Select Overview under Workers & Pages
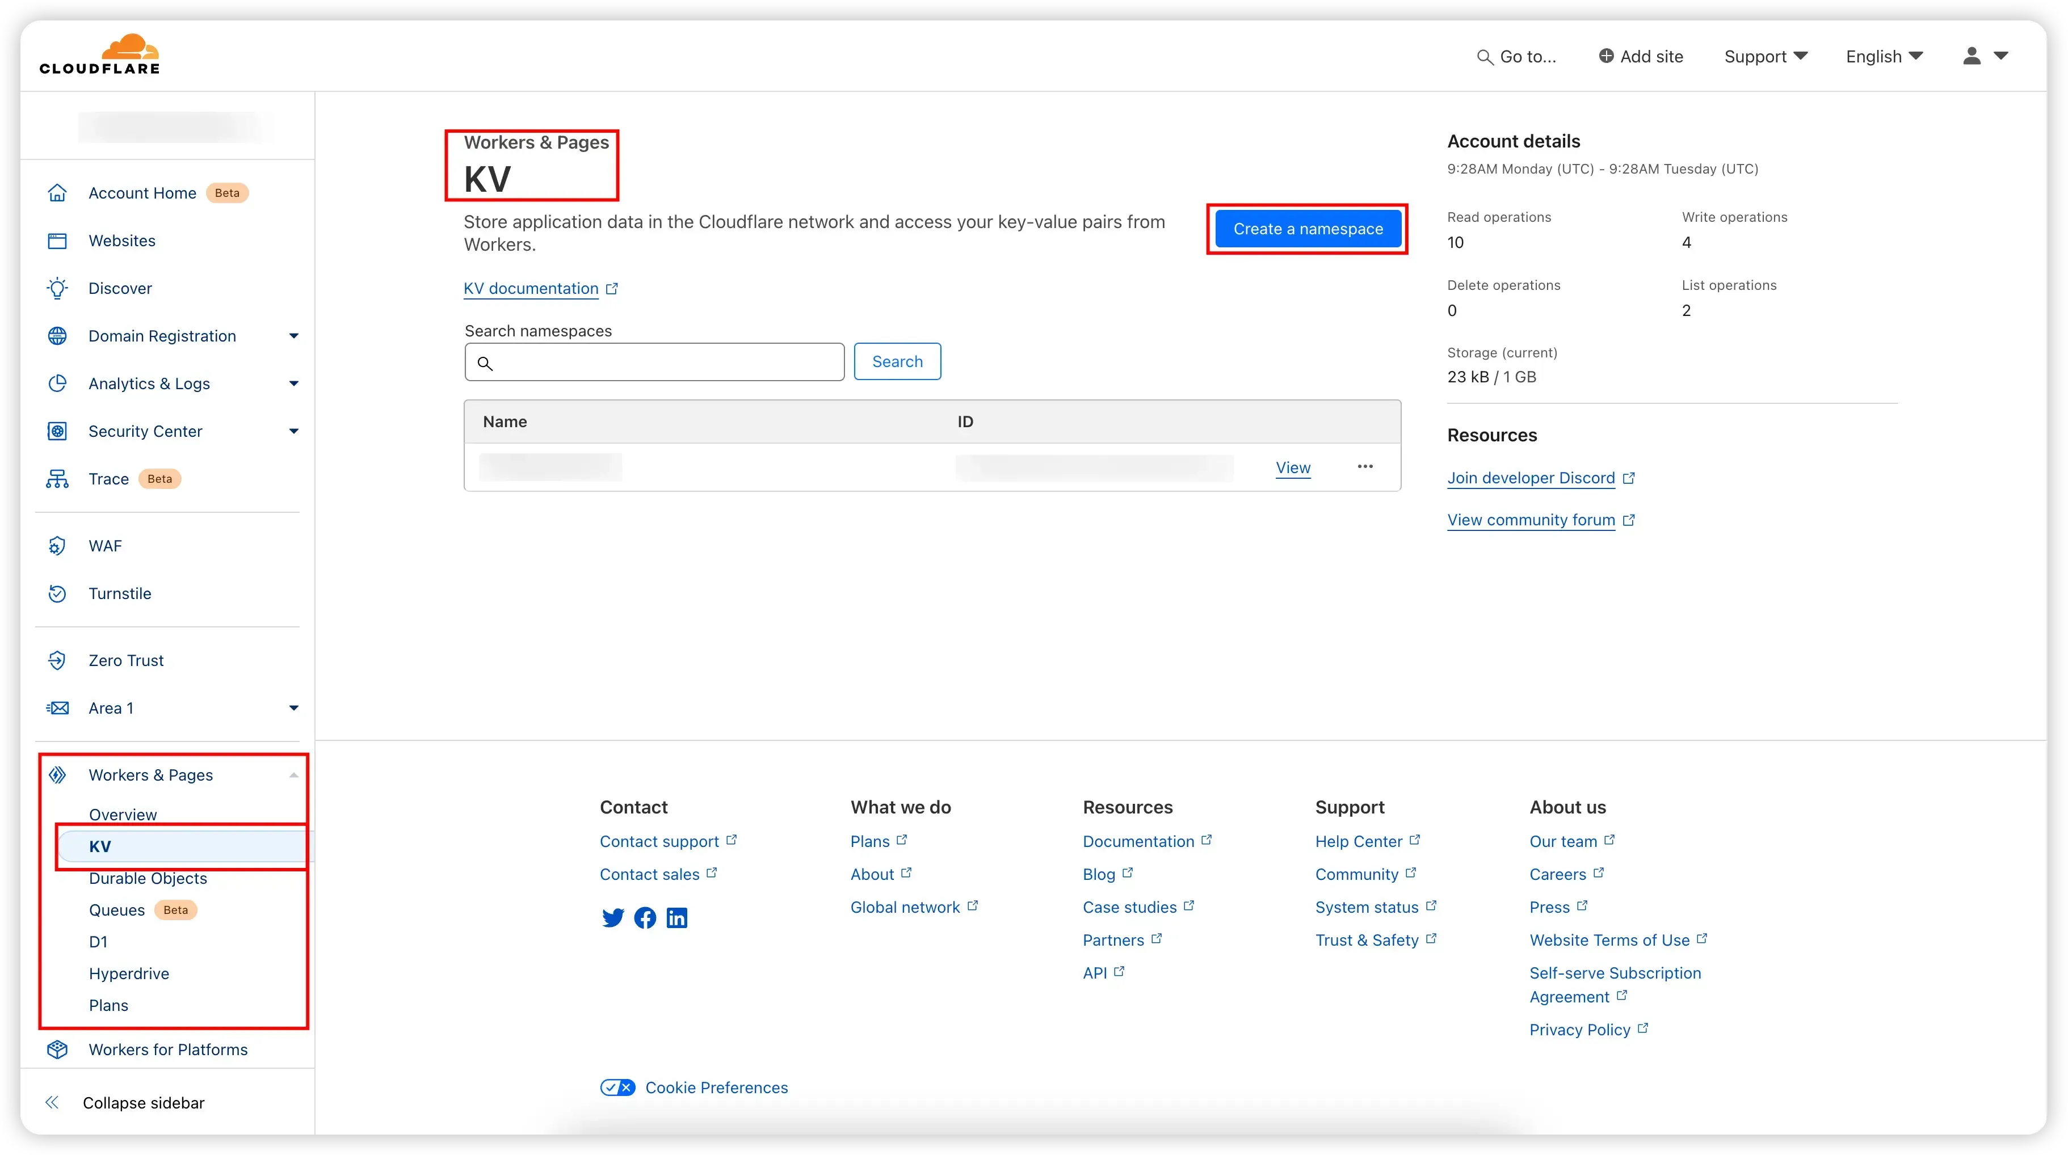 pyautogui.click(x=123, y=815)
